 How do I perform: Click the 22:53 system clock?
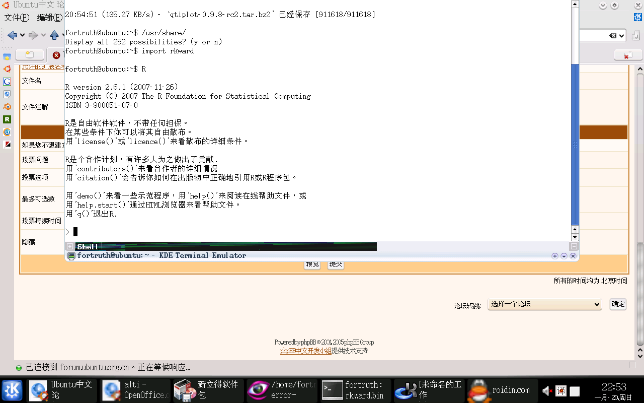[614, 387]
